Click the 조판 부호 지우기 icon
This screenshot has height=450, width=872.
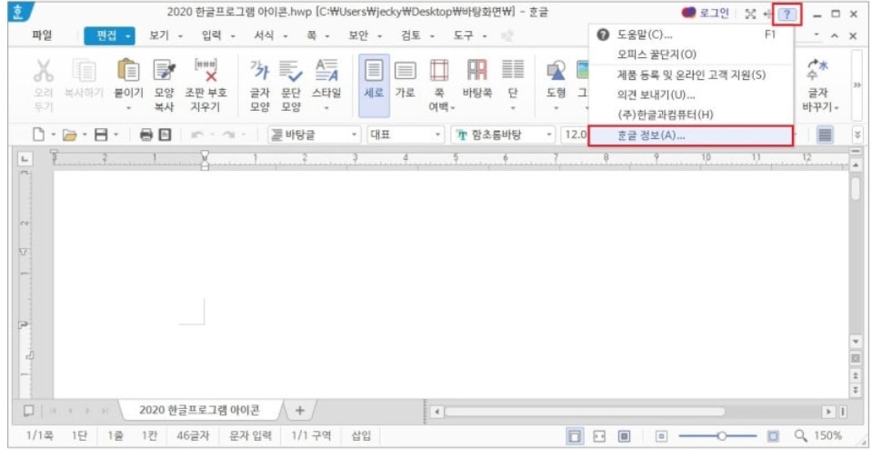pyautogui.click(x=205, y=70)
